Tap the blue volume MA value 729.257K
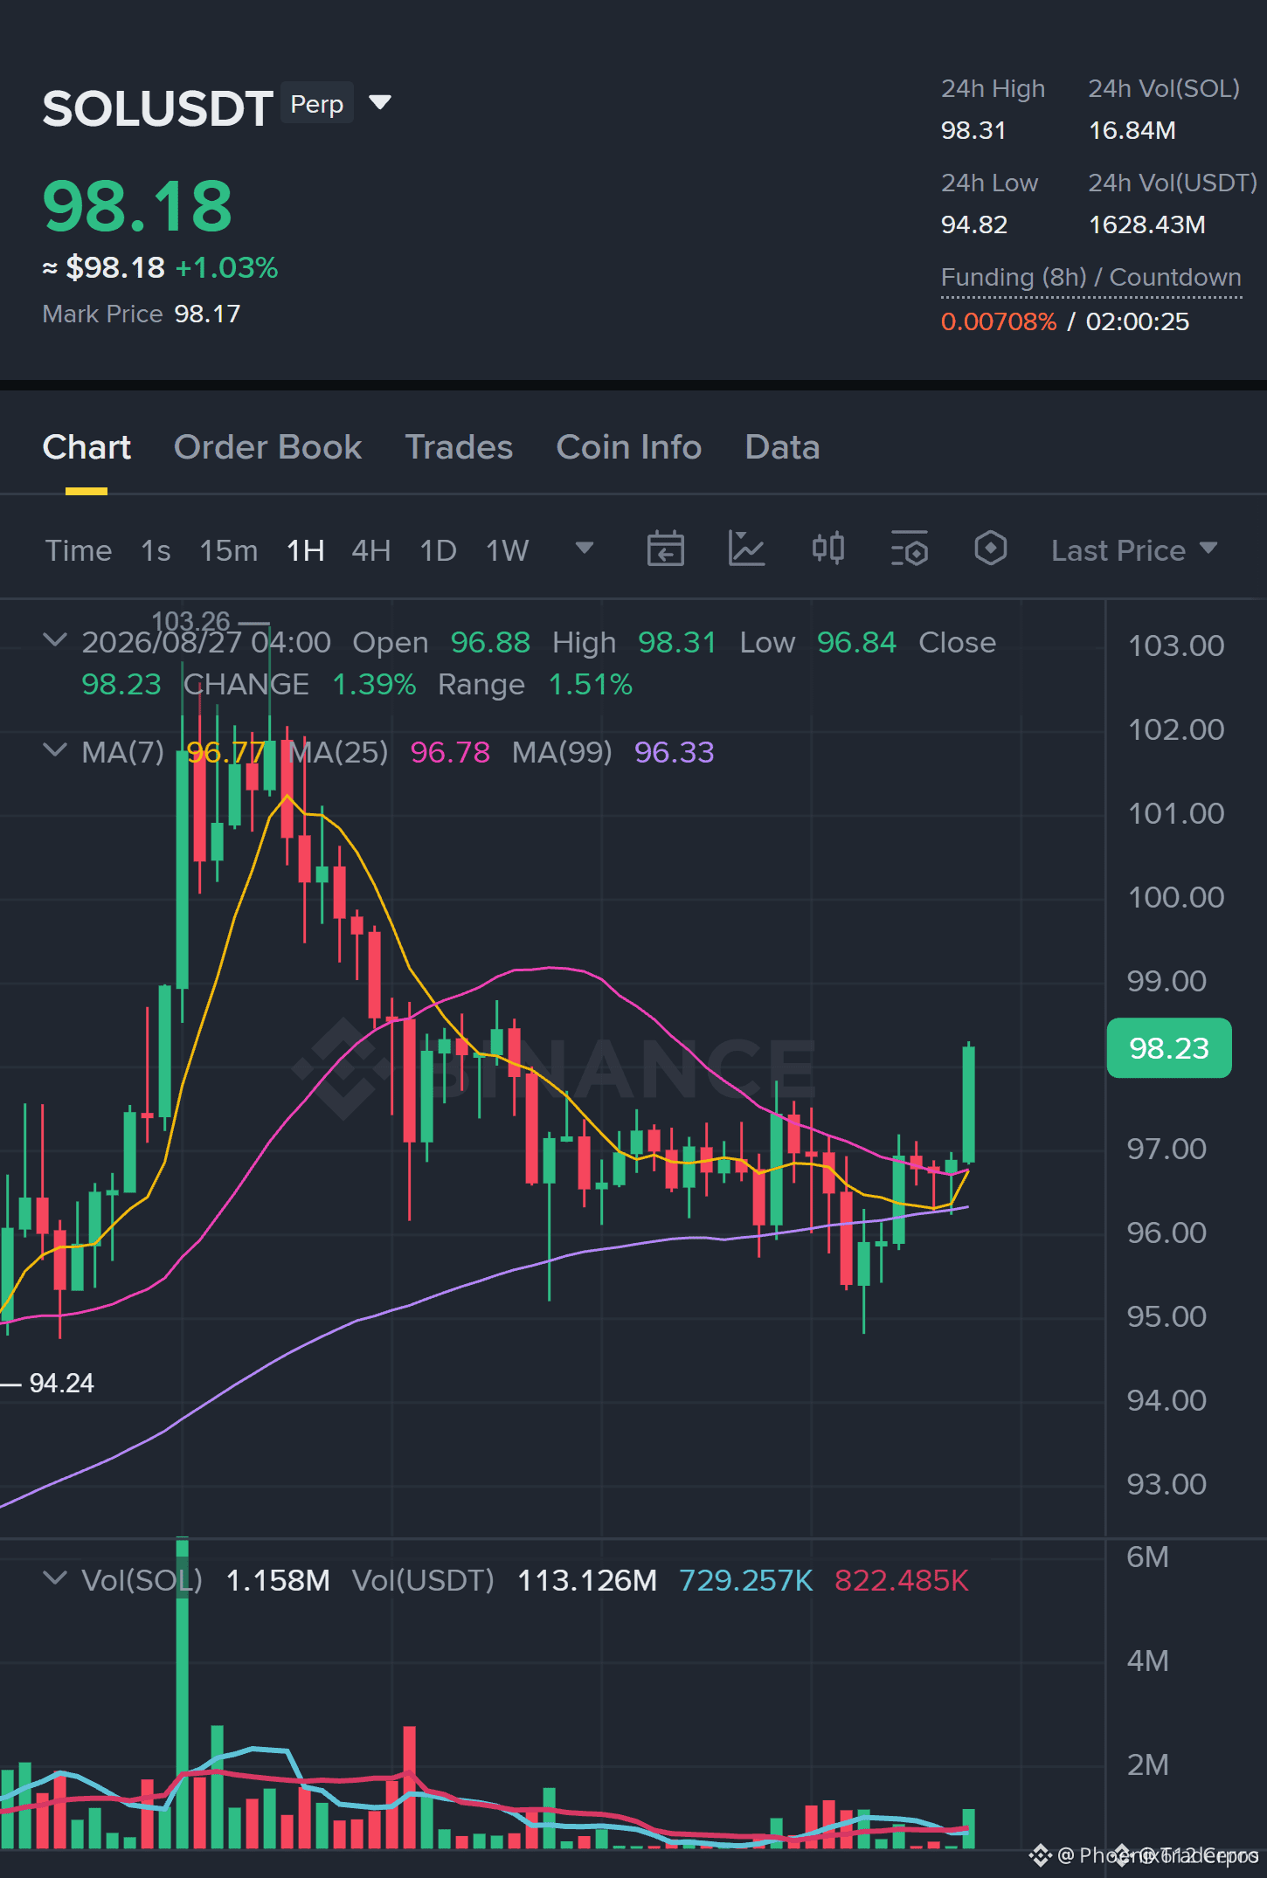The height and width of the screenshot is (1878, 1267). pyautogui.click(x=745, y=1581)
